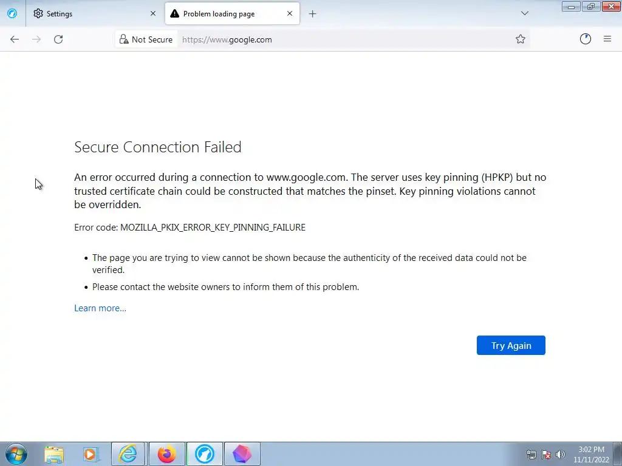Expand the list all tabs chevron
This screenshot has width=622, height=466.
pos(525,13)
